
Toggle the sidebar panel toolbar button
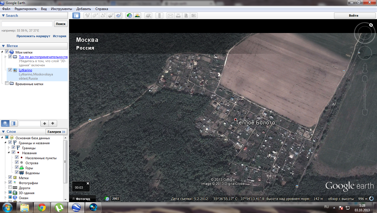76,16
